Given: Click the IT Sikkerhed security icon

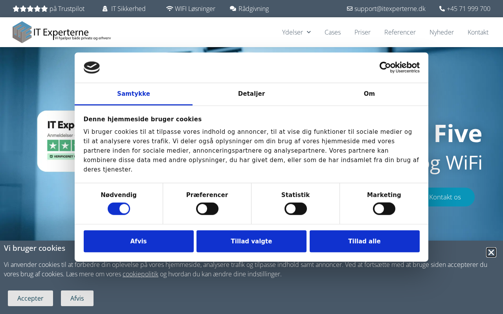Looking at the screenshot, I should [x=105, y=9].
